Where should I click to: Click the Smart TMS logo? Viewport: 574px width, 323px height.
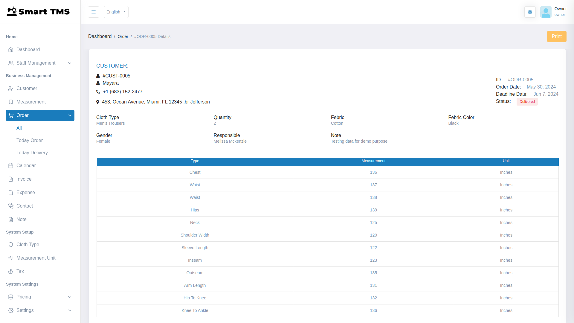pyautogui.click(x=38, y=11)
